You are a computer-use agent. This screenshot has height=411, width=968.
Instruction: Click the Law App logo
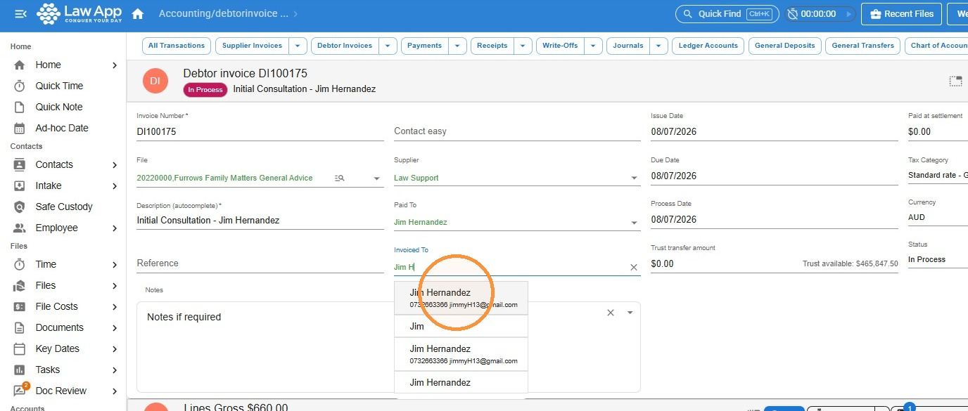79,14
